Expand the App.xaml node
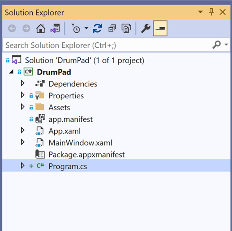The image size is (232, 231). 23,130
